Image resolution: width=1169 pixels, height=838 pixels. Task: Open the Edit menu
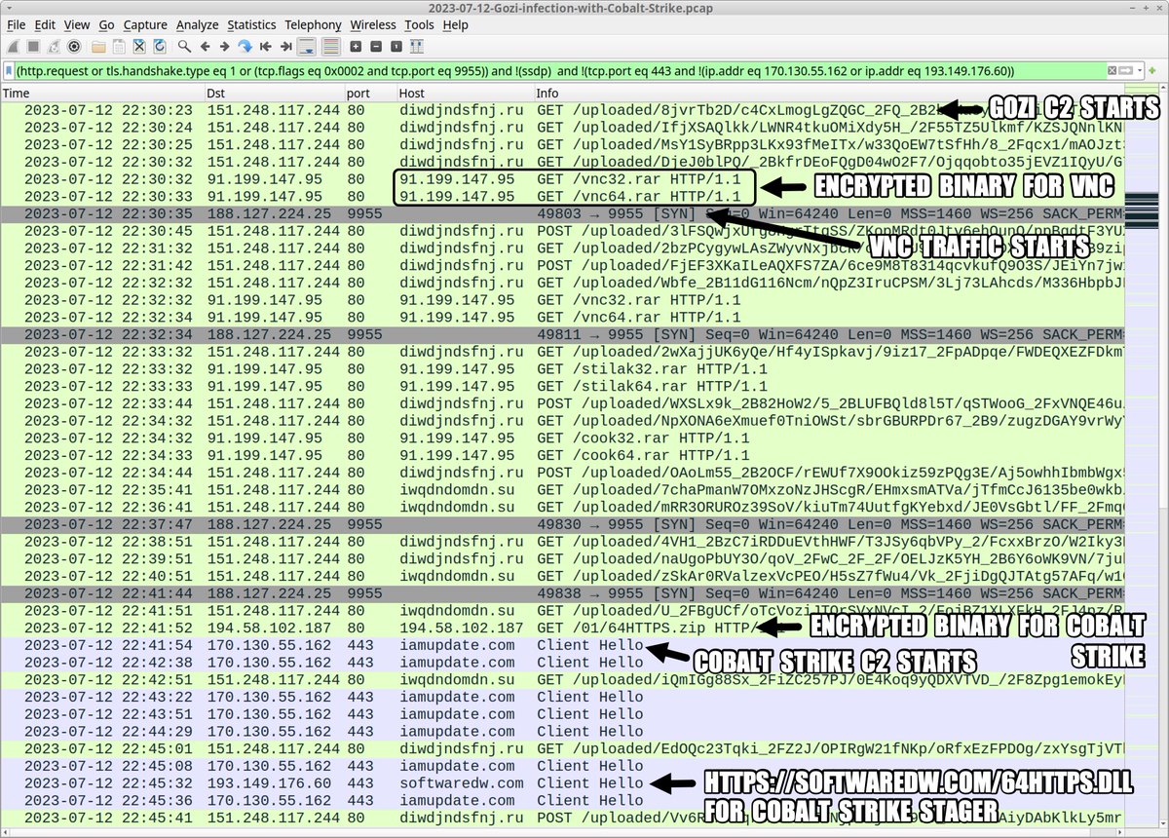pos(46,24)
